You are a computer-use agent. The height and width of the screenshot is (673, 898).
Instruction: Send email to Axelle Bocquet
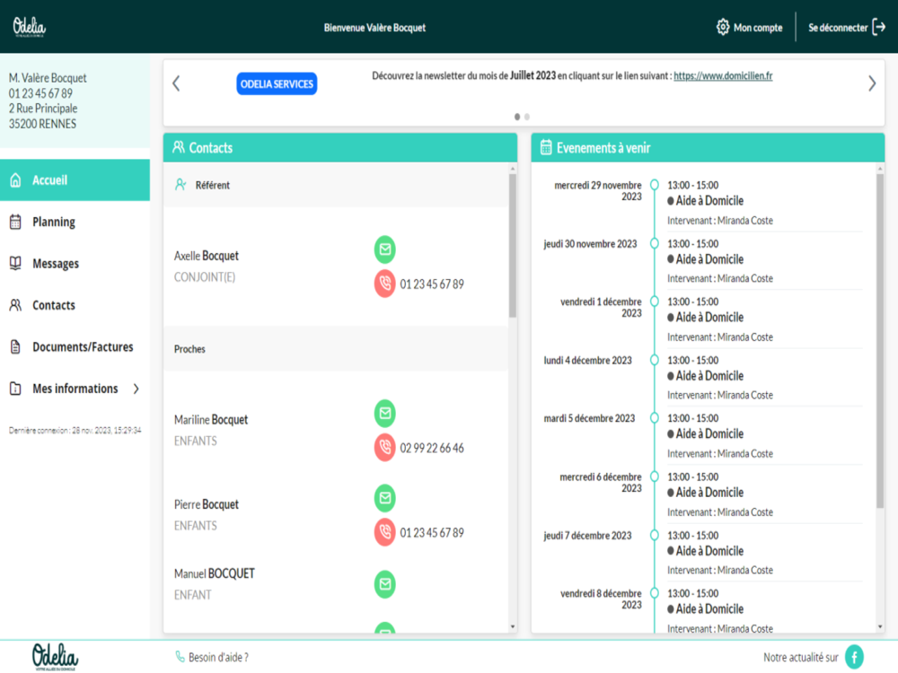pos(385,249)
